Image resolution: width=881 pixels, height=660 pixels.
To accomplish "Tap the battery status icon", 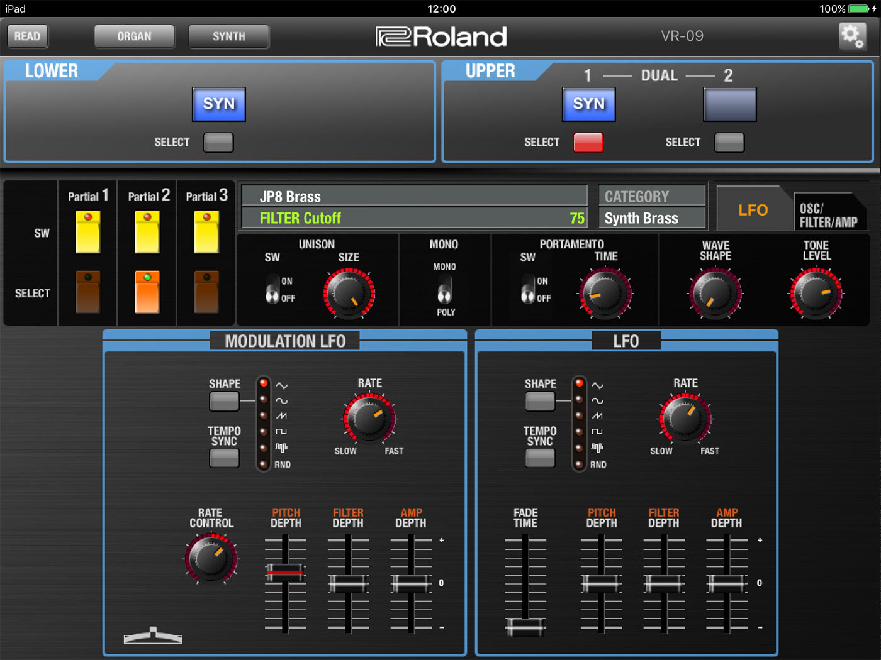I will [x=858, y=9].
